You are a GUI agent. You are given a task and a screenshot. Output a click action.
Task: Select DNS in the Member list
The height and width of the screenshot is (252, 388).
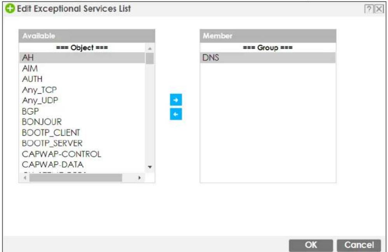[x=268, y=58]
